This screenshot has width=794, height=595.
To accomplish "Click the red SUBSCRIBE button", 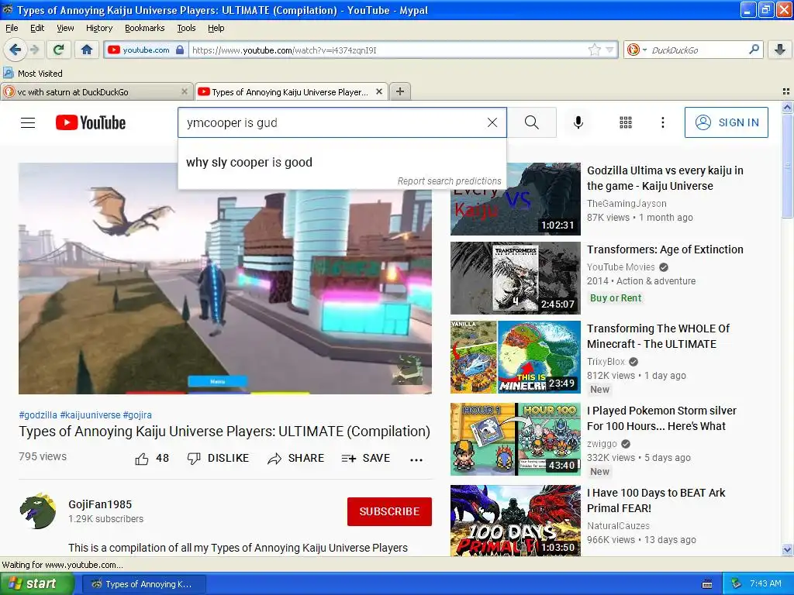I will pyautogui.click(x=389, y=511).
